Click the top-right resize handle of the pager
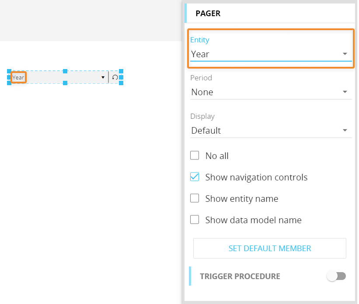 tap(121, 71)
